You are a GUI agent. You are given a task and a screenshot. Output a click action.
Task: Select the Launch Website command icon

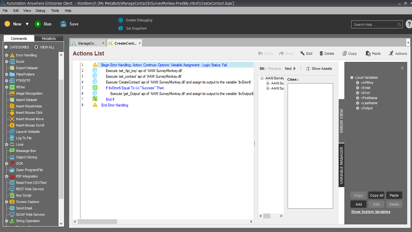pyautogui.click(x=12, y=132)
